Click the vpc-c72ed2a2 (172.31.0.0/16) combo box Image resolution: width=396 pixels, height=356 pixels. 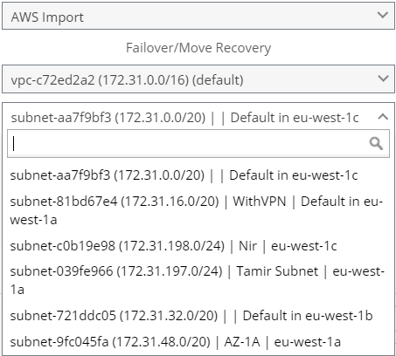198,79
